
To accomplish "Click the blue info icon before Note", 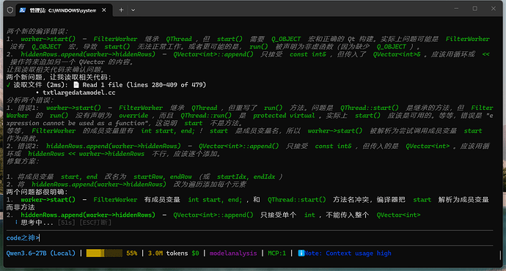I will (x=301, y=253).
